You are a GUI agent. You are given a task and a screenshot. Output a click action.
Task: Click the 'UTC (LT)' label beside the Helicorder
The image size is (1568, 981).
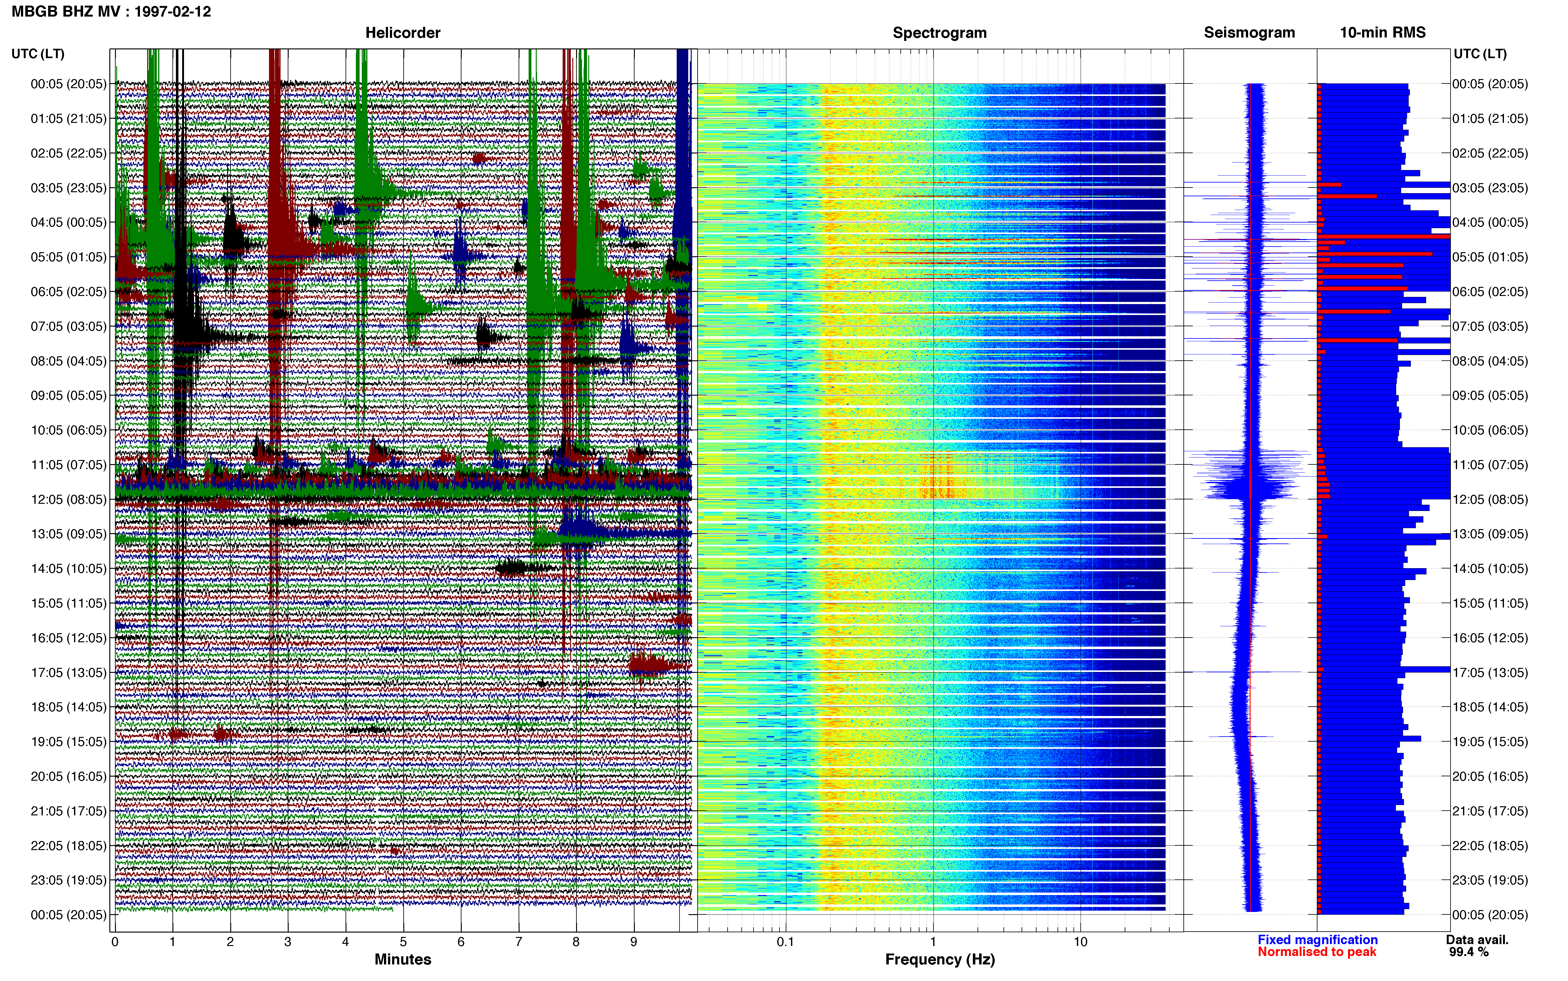coord(38,54)
